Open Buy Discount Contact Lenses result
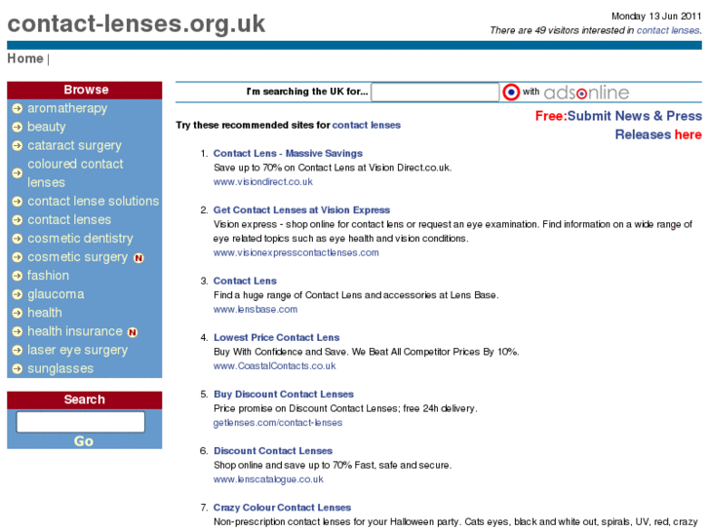 (284, 394)
